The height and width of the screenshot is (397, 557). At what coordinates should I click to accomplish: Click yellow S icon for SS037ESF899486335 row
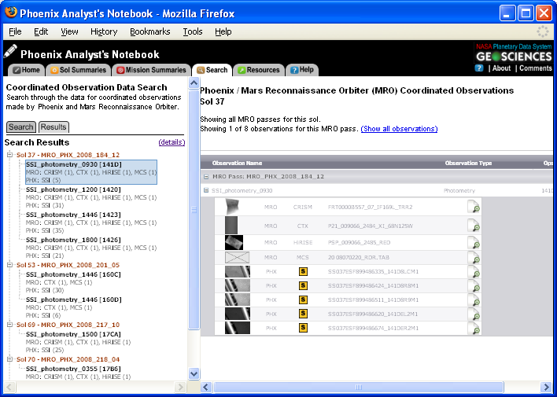pyautogui.click(x=303, y=272)
